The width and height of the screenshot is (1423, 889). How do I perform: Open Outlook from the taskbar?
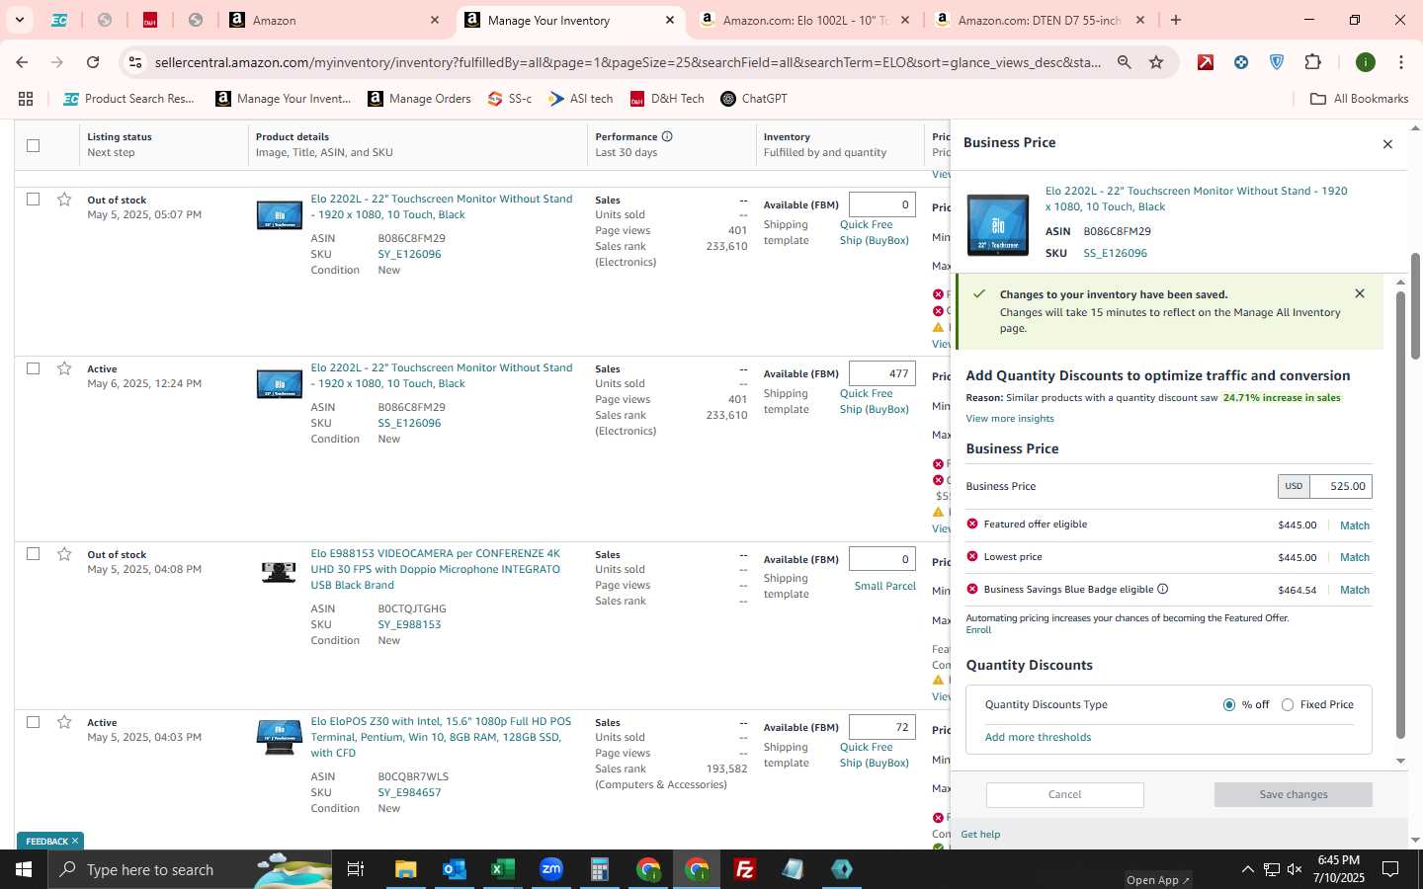(455, 869)
